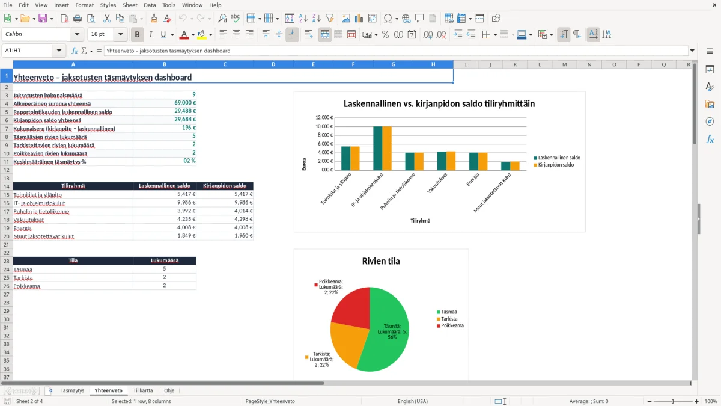Click the Insert Chart icon
This screenshot has width=721, height=406.
pyautogui.click(x=359, y=19)
